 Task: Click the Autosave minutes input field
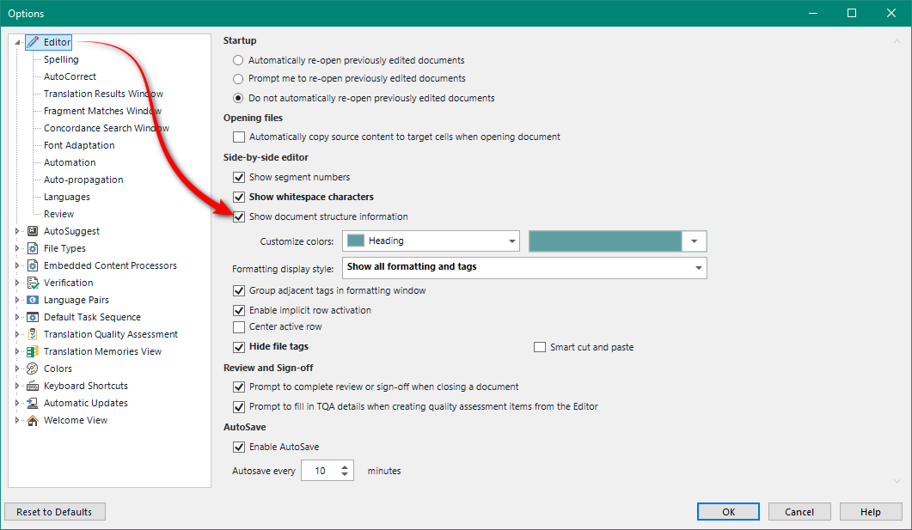click(320, 471)
